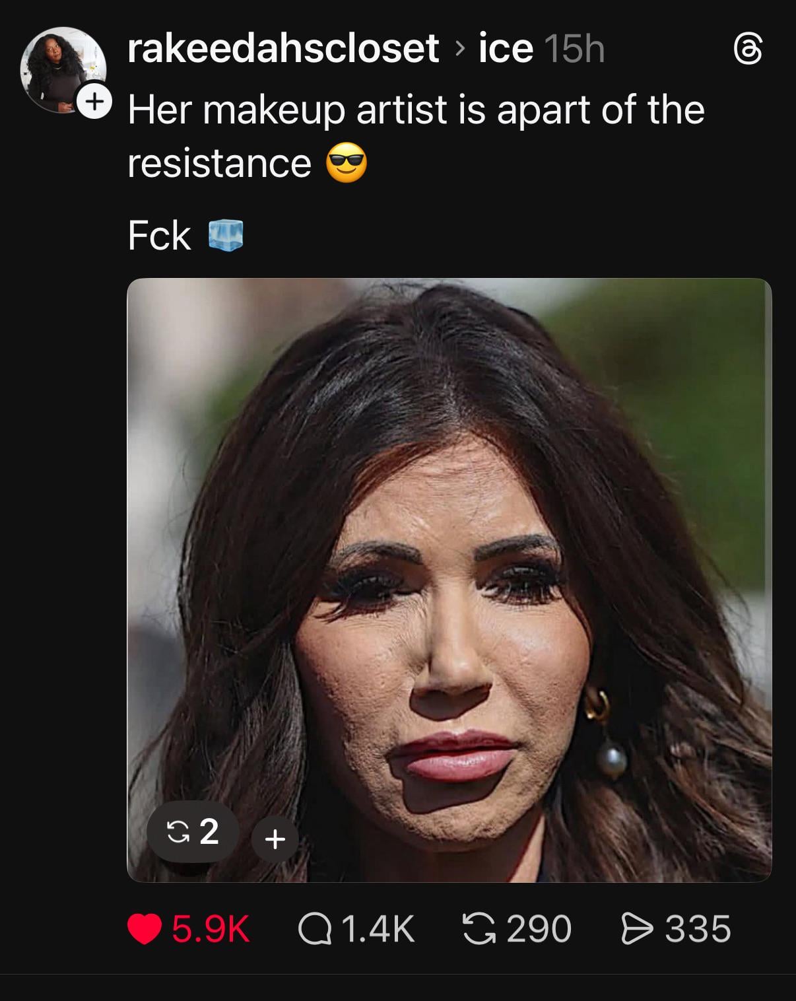Tap the 15h timestamp

tap(575, 49)
